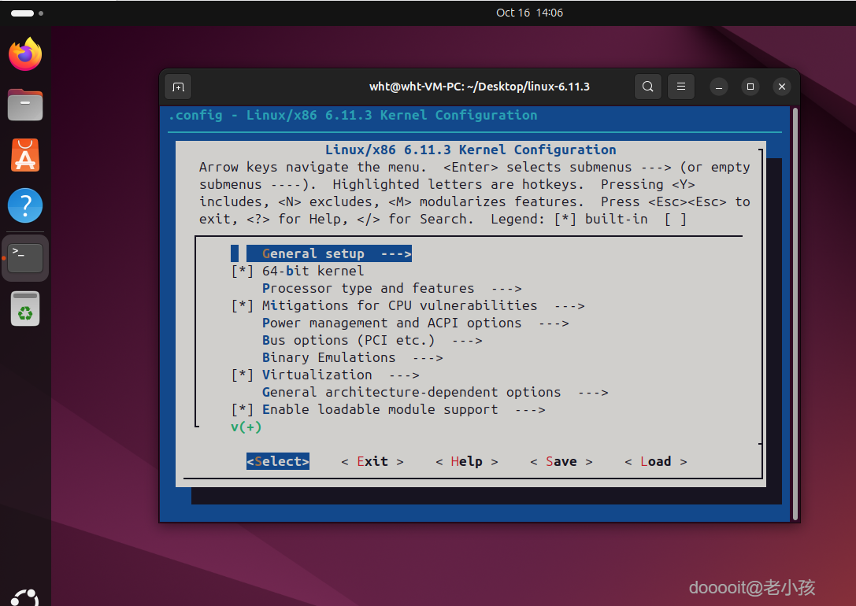Toggle the 64-bit kernel checkbox

coord(243,271)
